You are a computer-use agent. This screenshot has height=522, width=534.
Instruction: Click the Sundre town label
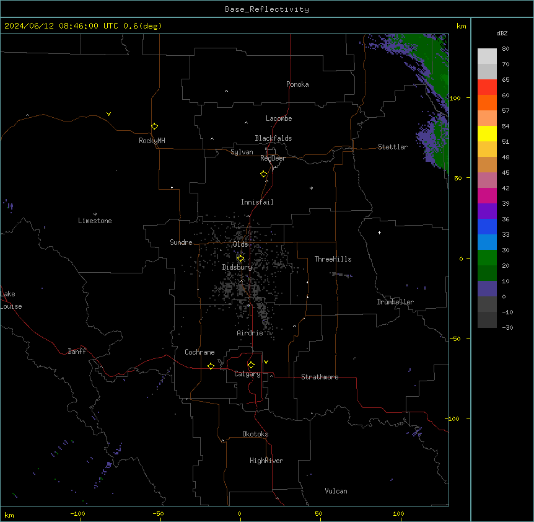coord(181,242)
